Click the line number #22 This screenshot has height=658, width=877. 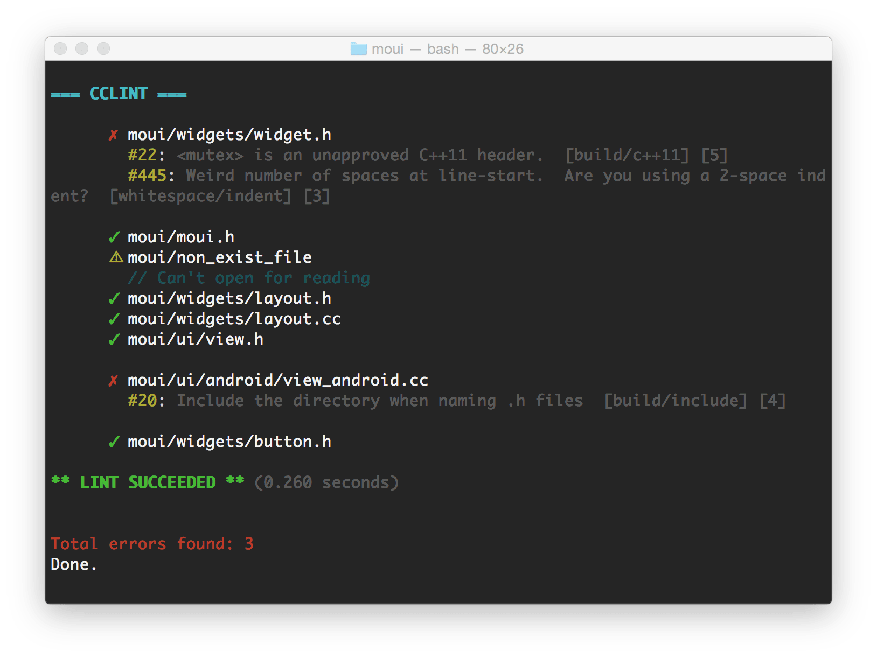(142, 155)
